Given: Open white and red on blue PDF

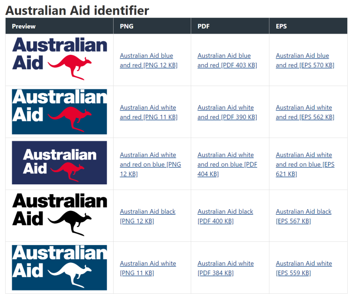Looking at the screenshot, I should click(227, 164).
